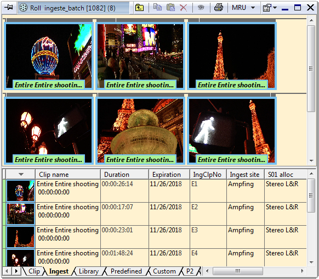This screenshot has width=319, height=279.
Task: Sort by the Expiration column header
Action: 169,175
